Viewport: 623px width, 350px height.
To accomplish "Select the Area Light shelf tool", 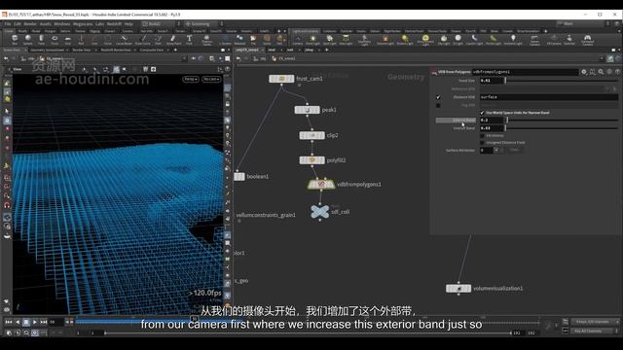I will [346, 39].
